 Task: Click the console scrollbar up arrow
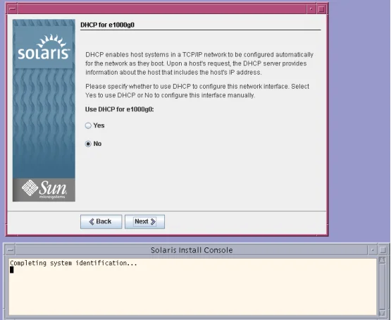tap(382, 260)
